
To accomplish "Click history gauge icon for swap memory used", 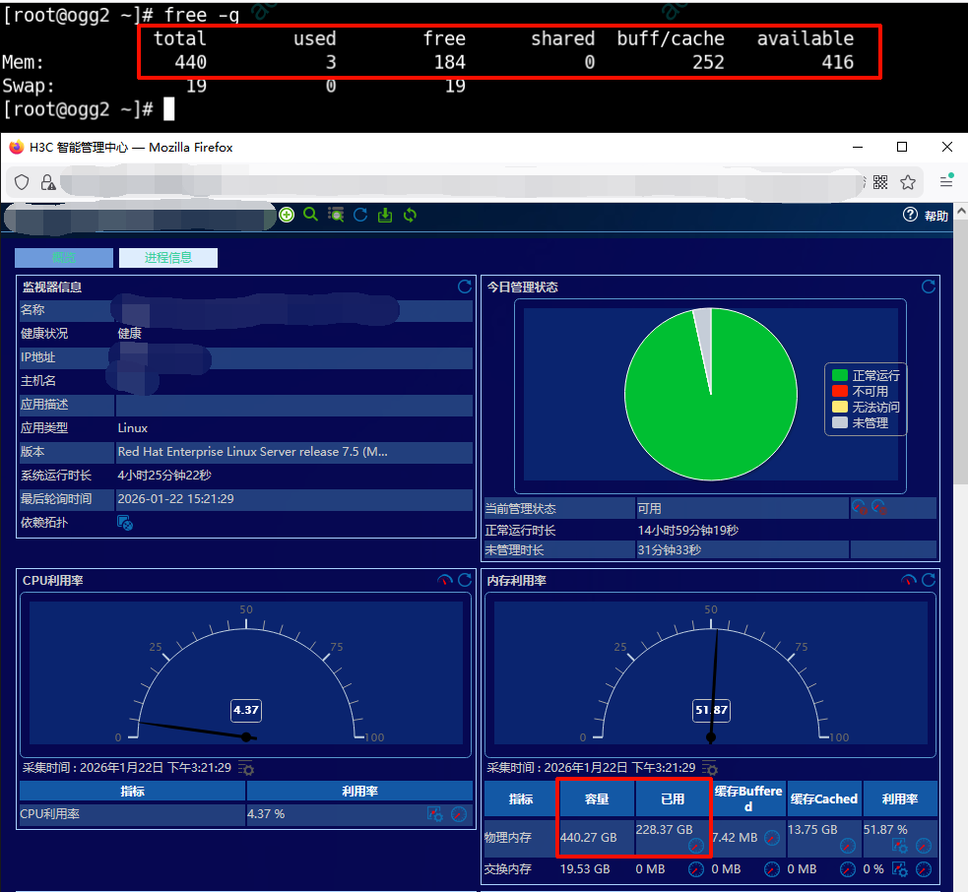I will coord(696,869).
